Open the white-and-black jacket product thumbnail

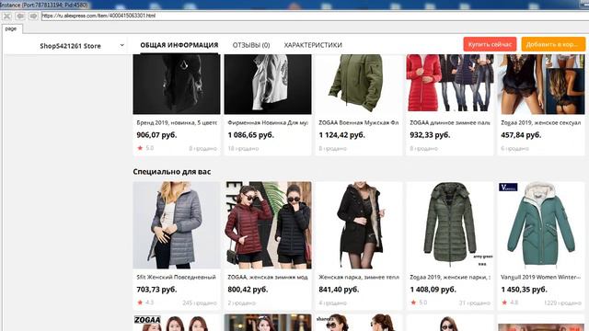click(x=268, y=84)
